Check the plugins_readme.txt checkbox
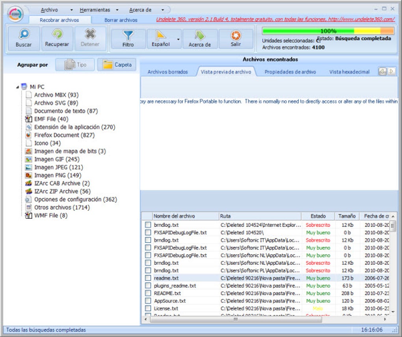Viewport: 402px width, 337px height. point(148,285)
